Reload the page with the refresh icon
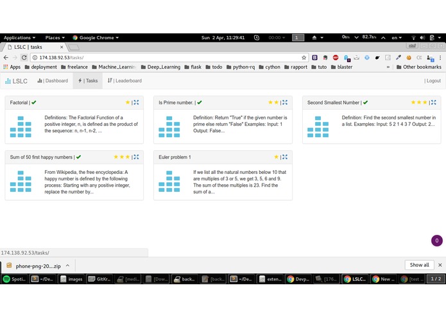Image resolution: width=446 pixels, height=317 pixels. [24, 57]
